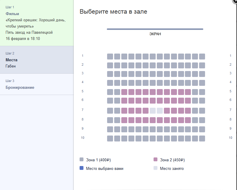Click the "Место занято" legend swatch

[x=156, y=168]
